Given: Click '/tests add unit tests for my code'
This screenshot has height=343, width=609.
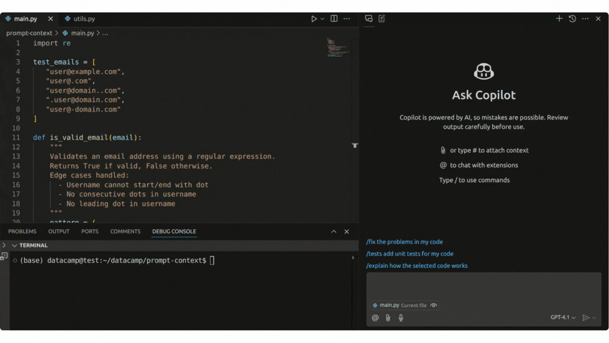Looking at the screenshot, I should tap(410, 254).
